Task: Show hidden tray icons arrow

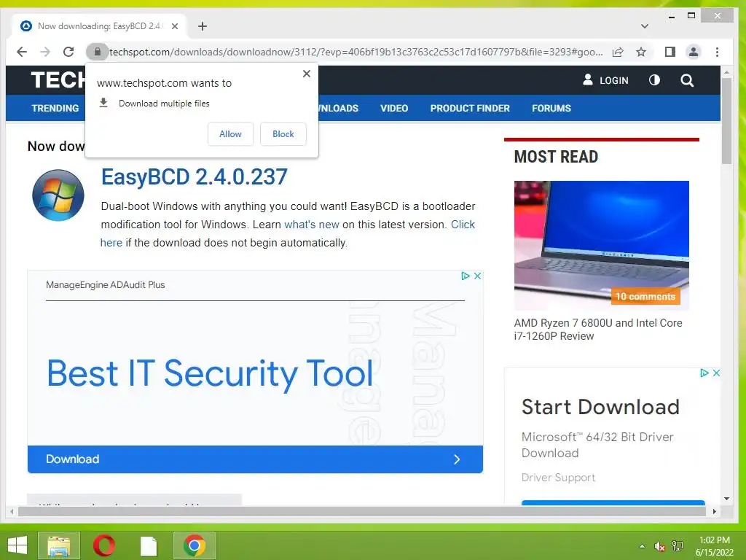Action: pos(643,546)
